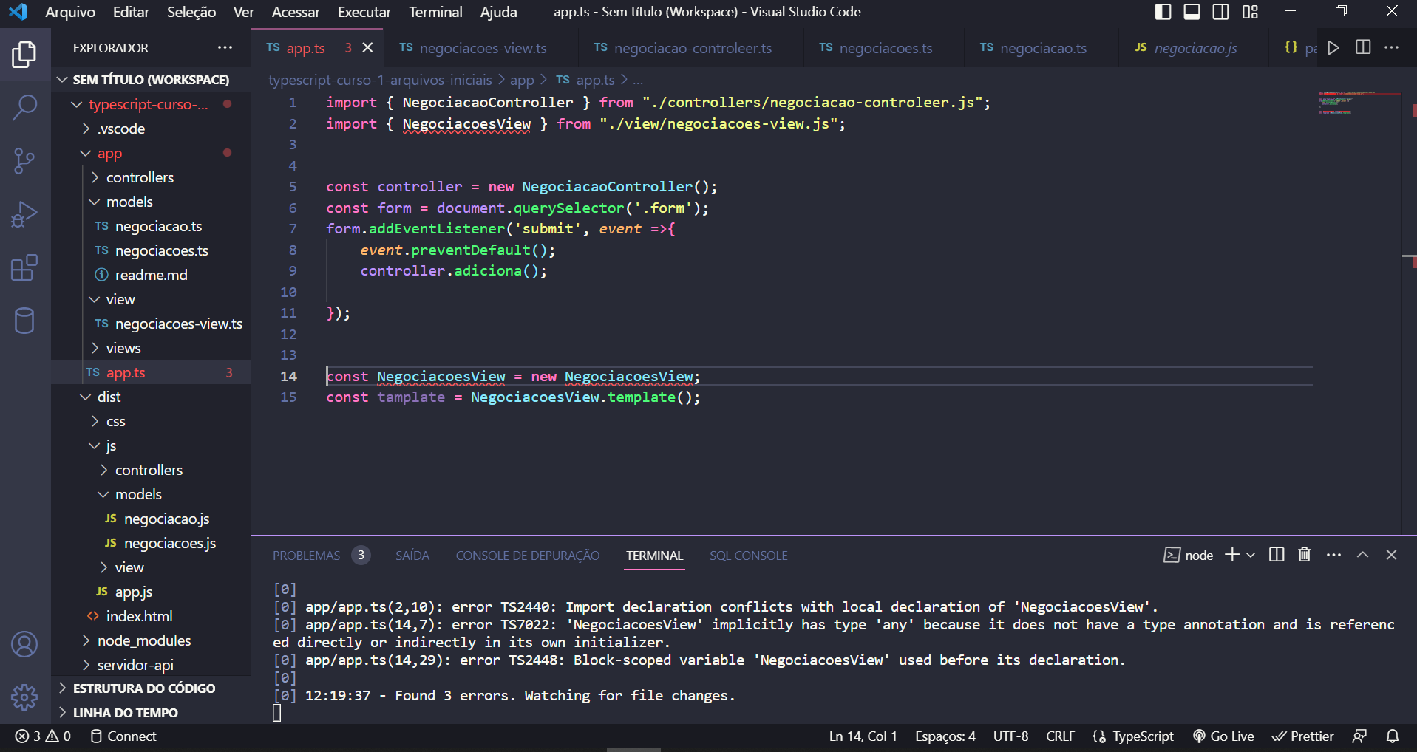
Task: Open Customize Layout icon
Action: [x=1250, y=12]
